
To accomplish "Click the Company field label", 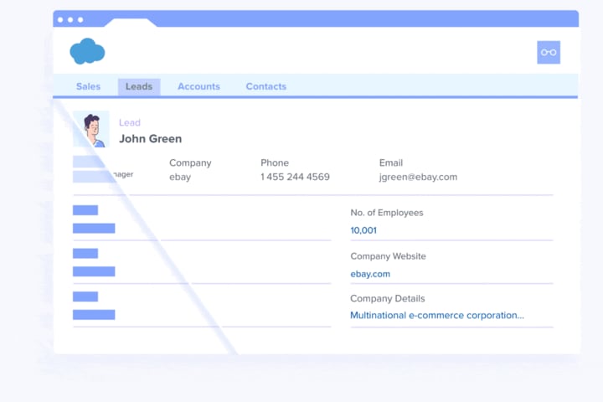I will tap(190, 162).
